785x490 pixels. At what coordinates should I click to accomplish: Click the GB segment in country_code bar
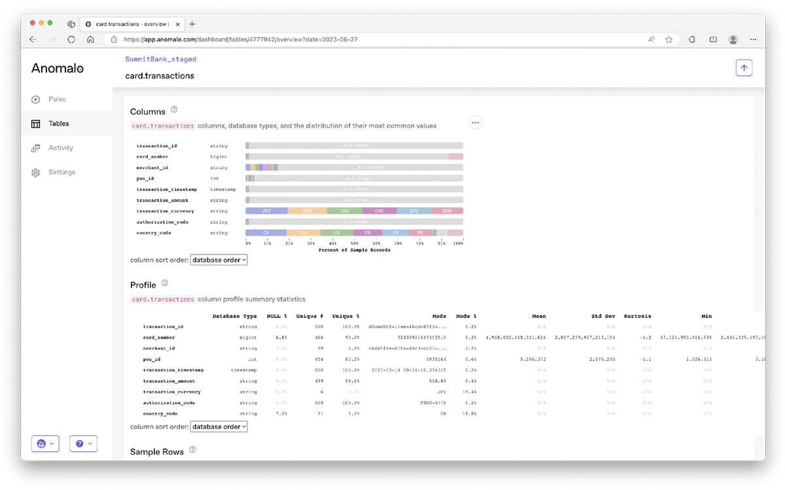266,233
